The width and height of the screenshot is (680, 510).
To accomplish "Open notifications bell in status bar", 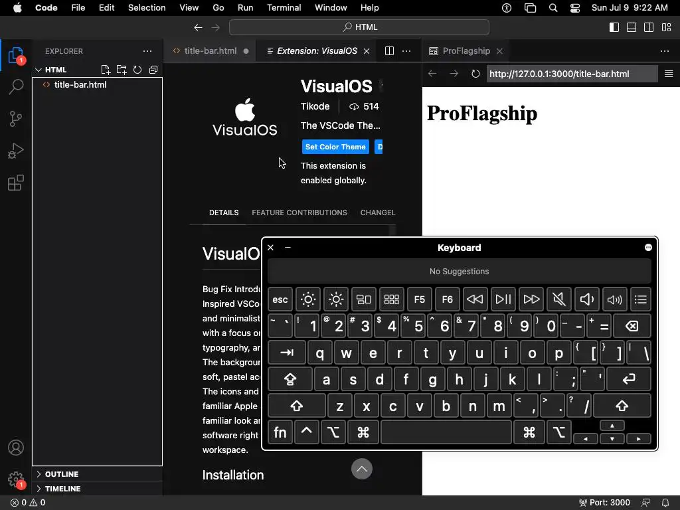I will (x=665, y=503).
